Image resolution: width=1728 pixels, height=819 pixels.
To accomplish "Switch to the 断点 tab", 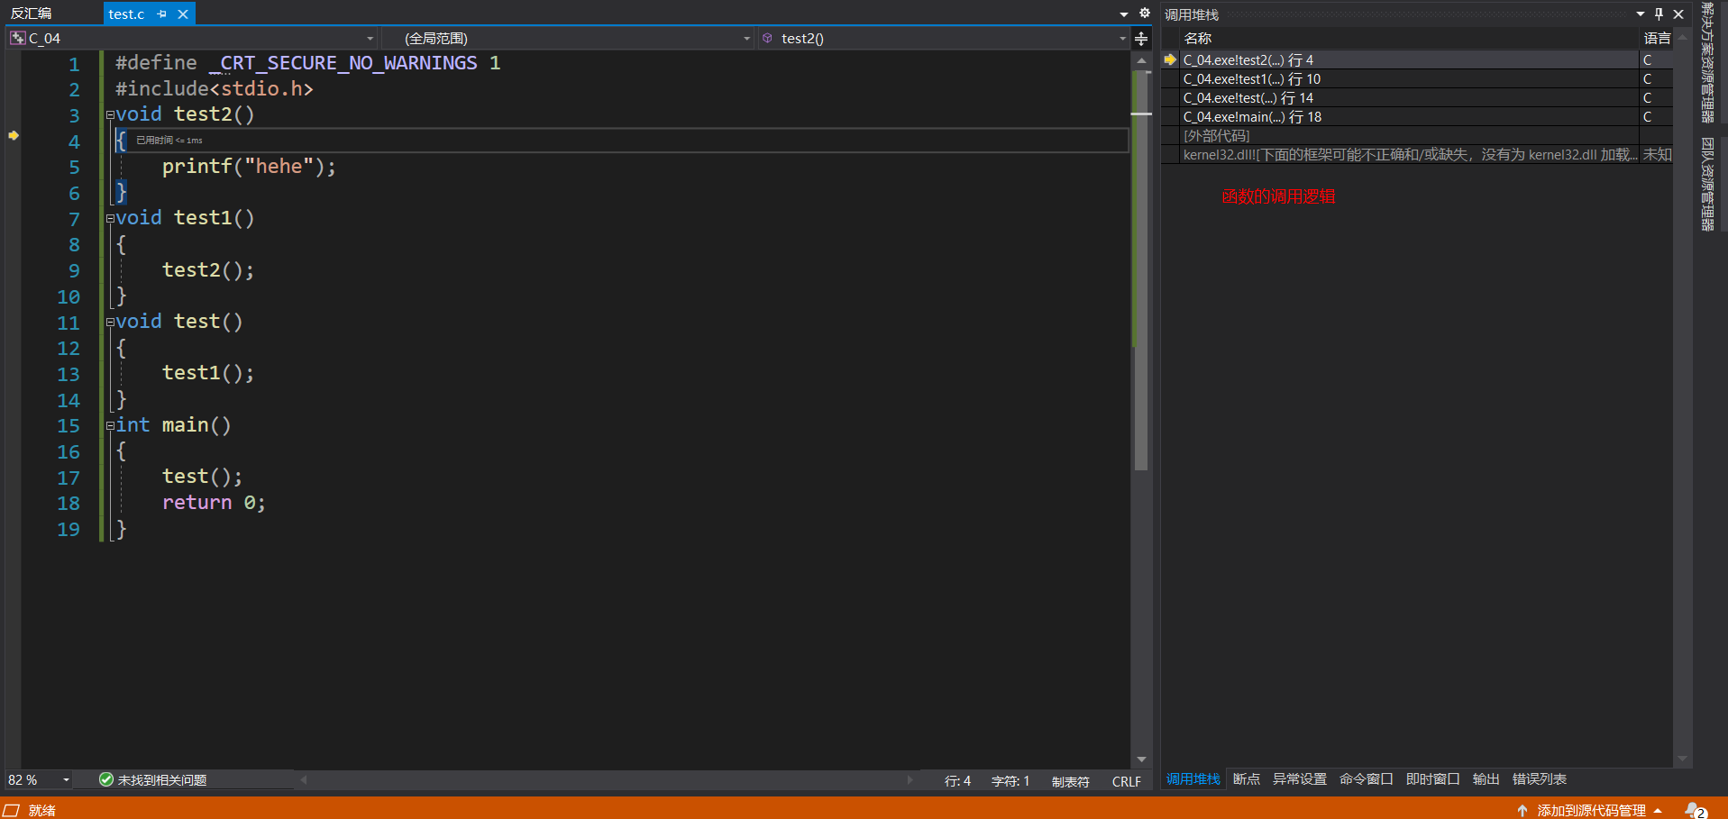I will click(1247, 779).
